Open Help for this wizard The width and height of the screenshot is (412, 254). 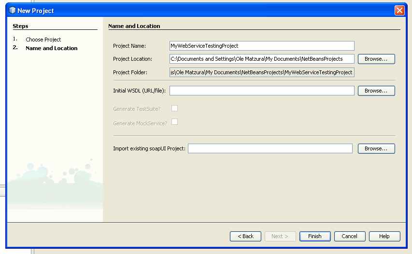coord(384,237)
